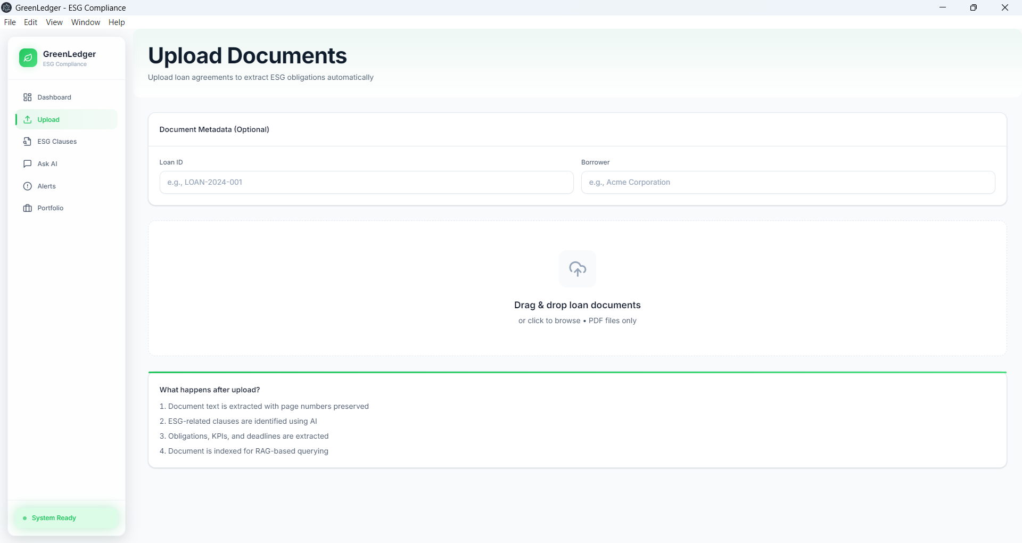Viewport: 1022px width, 543px height.
Task: Open the Window menu
Action: click(x=86, y=22)
